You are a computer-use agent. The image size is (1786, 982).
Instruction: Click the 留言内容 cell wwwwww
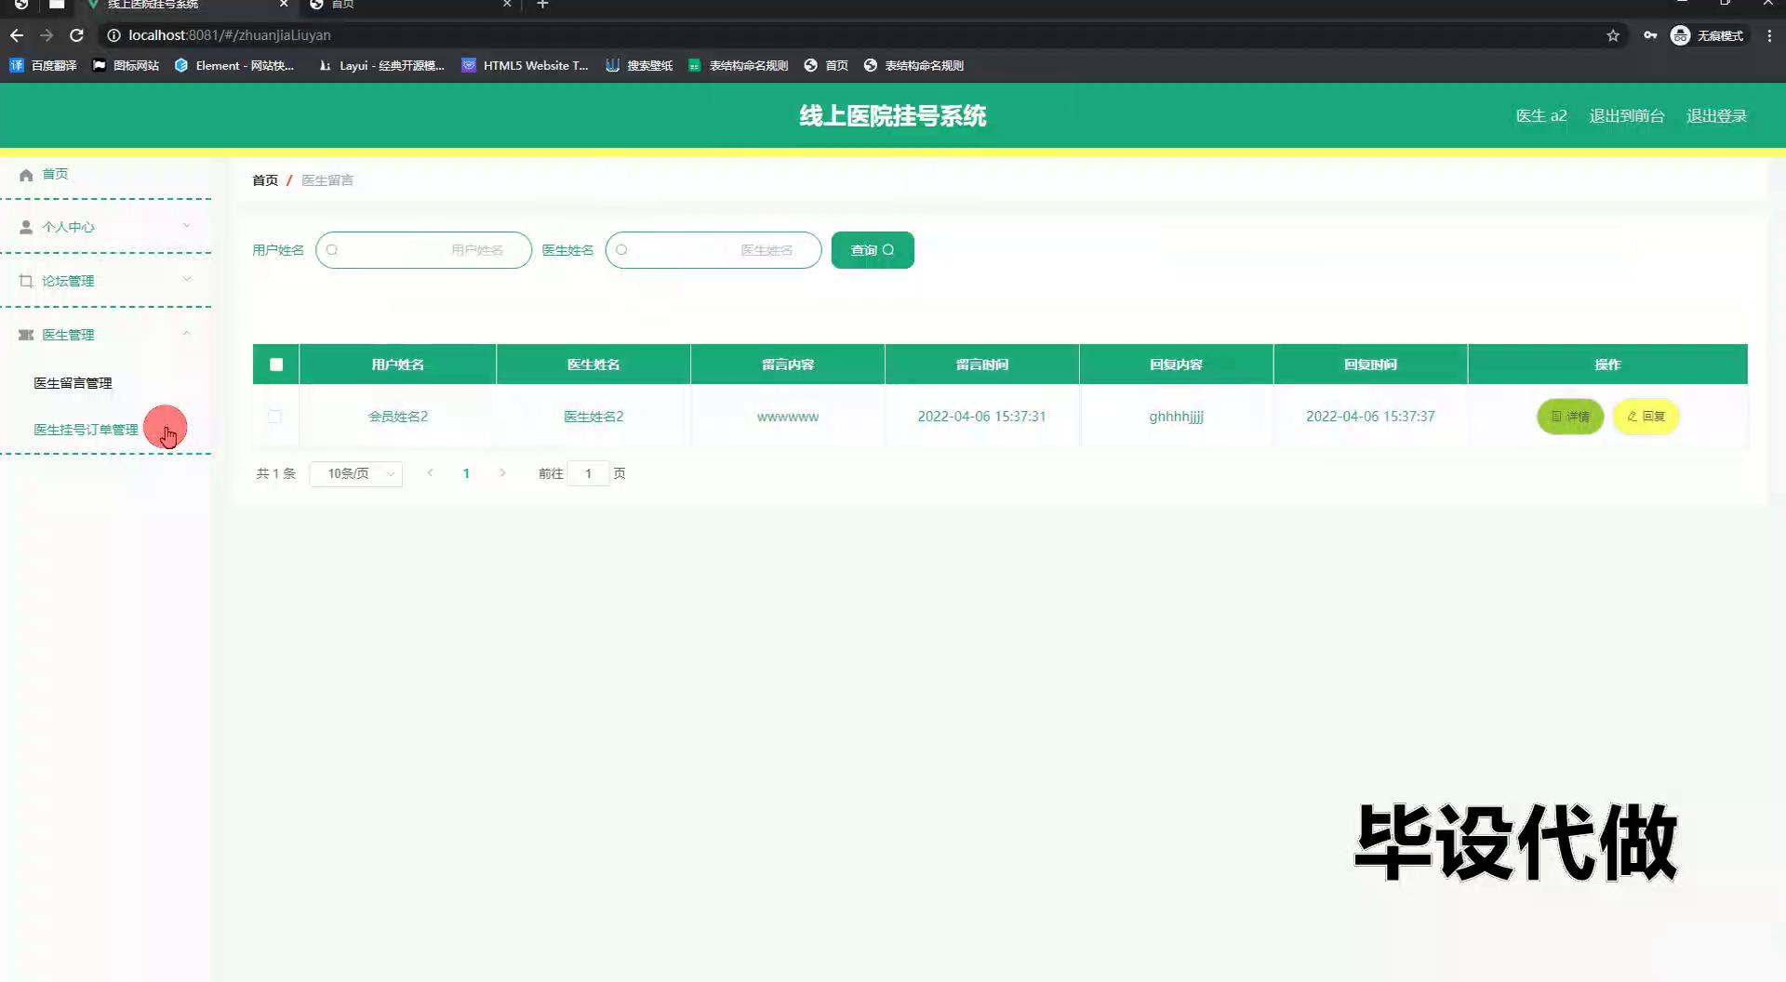[788, 417]
